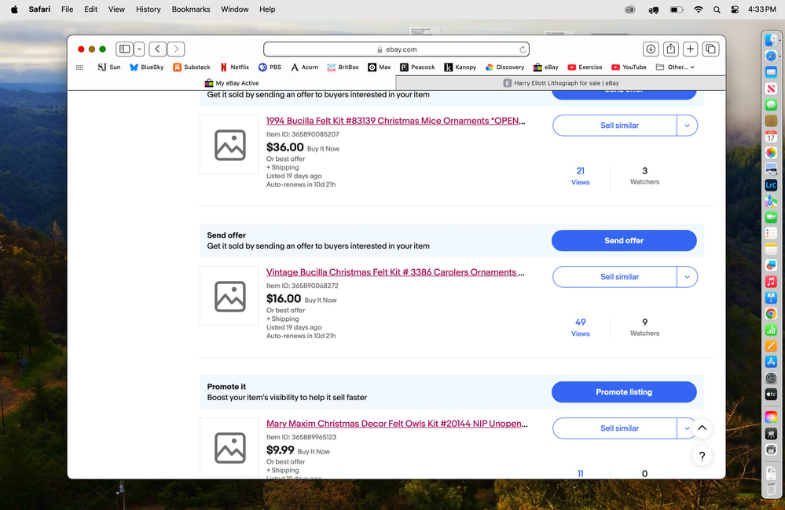Open the BlueSky bookmark

click(147, 67)
